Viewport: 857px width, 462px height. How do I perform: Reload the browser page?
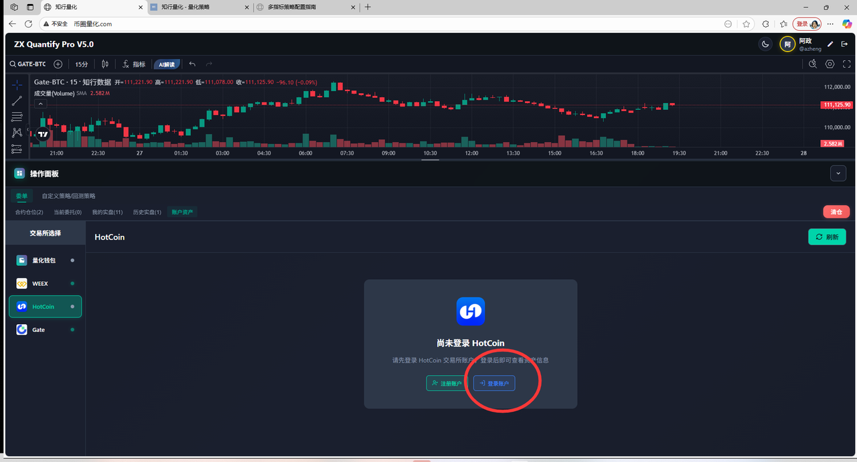28,23
